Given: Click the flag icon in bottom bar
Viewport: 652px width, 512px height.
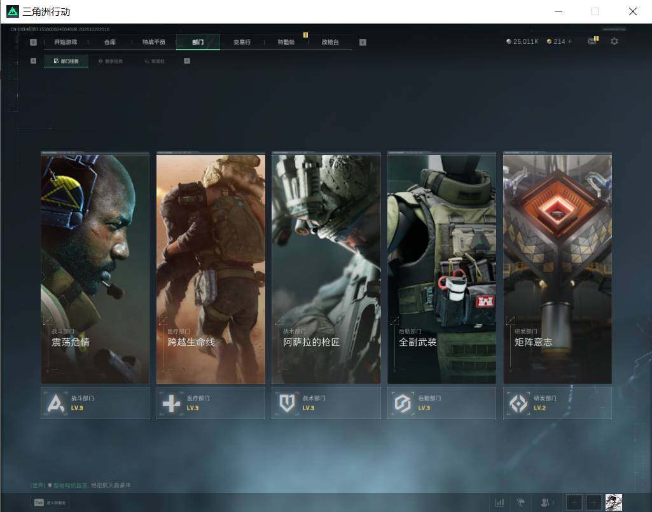Looking at the screenshot, I should click(520, 502).
